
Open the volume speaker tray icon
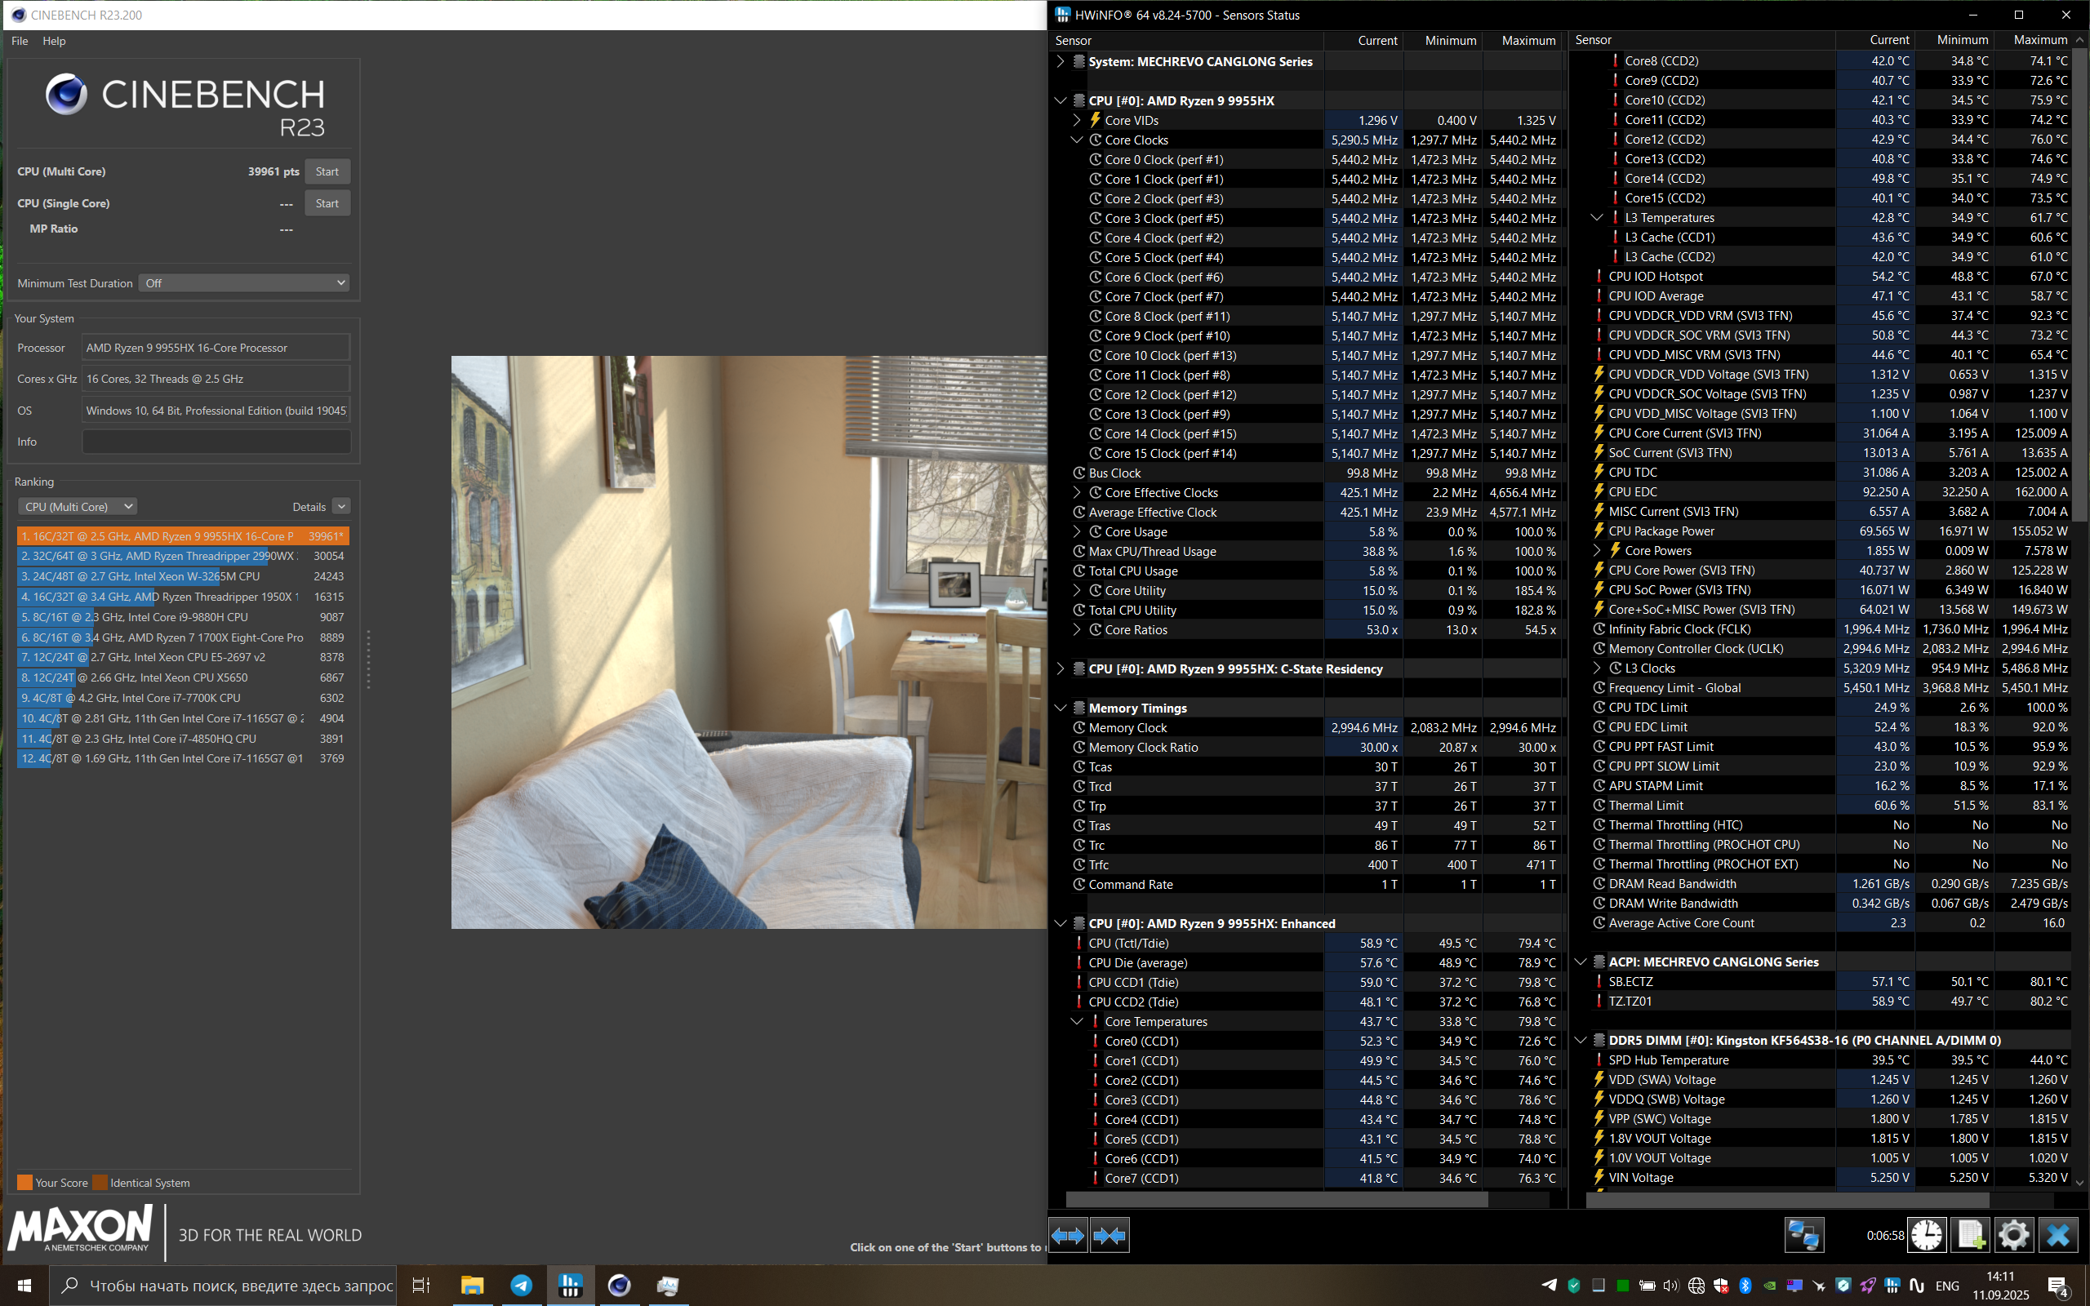(1671, 1286)
